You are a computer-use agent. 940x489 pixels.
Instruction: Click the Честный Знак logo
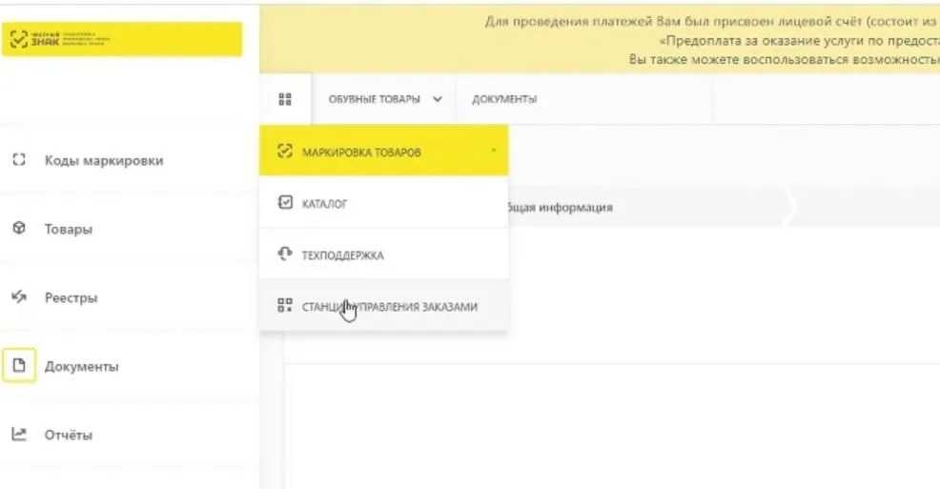[x=122, y=39]
